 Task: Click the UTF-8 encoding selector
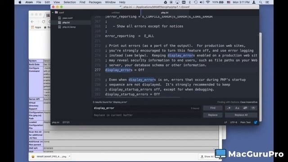click(234, 122)
